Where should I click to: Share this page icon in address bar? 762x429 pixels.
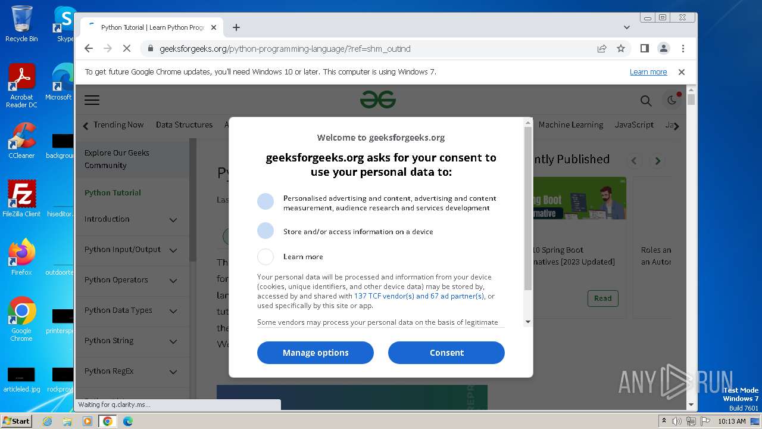[602, 49]
